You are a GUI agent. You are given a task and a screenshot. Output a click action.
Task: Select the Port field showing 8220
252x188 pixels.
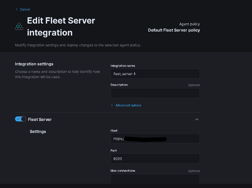155,158
